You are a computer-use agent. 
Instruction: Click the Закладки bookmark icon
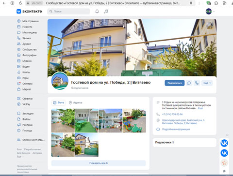tap(19, 114)
